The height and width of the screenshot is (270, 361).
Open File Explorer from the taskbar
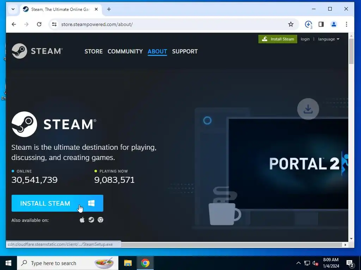tap(128, 263)
